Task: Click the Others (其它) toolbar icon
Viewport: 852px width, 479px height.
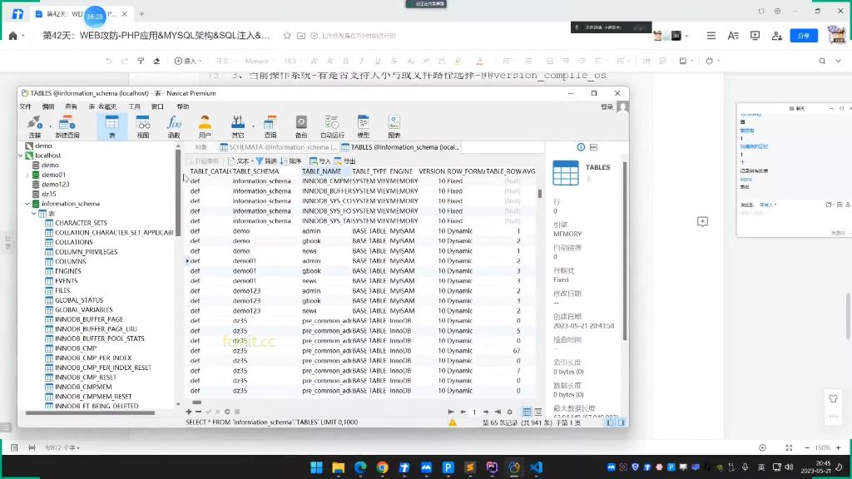Action: click(238, 126)
